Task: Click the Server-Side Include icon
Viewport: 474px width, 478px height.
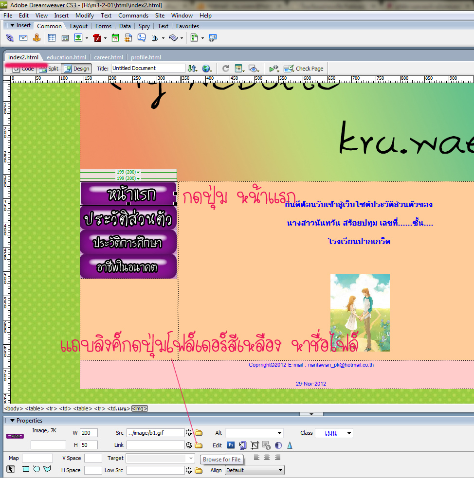Action: click(128, 38)
